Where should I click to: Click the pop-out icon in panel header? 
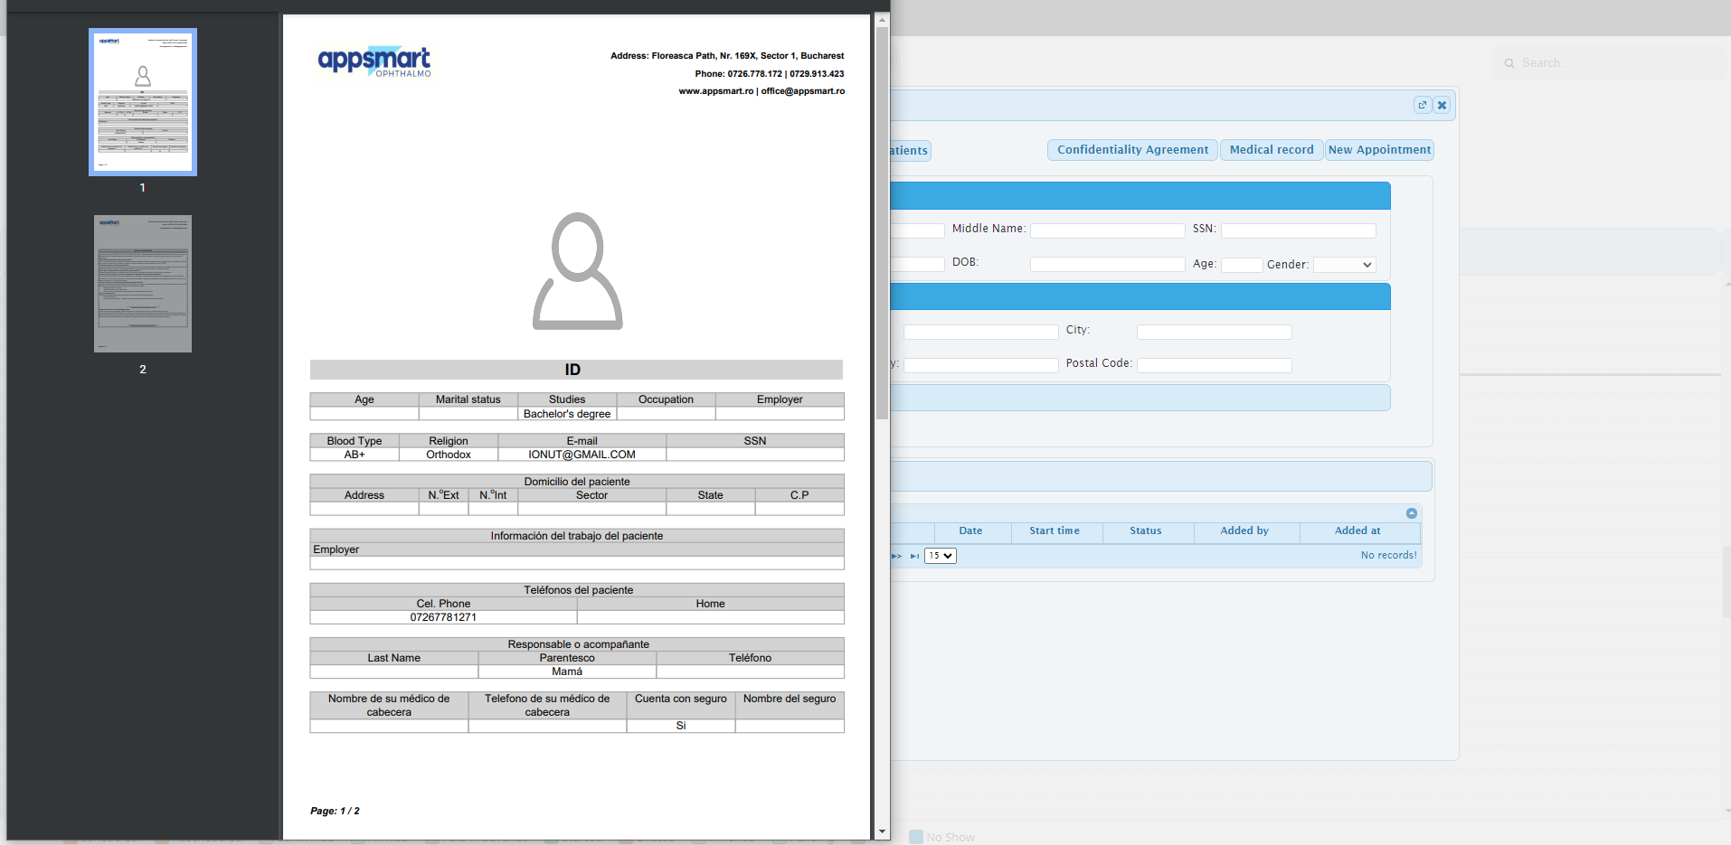(1423, 105)
